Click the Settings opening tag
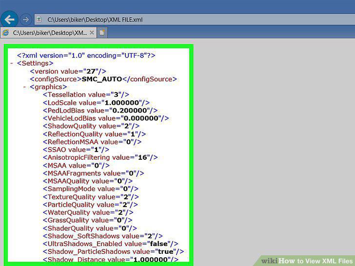 pos(35,63)
